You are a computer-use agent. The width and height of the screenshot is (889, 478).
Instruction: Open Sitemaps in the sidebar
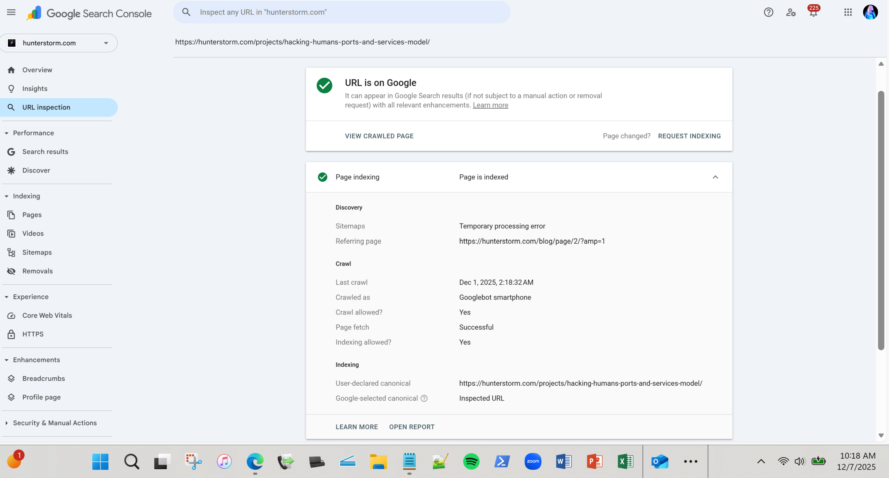pyautogui.click(x=37, y=252)
